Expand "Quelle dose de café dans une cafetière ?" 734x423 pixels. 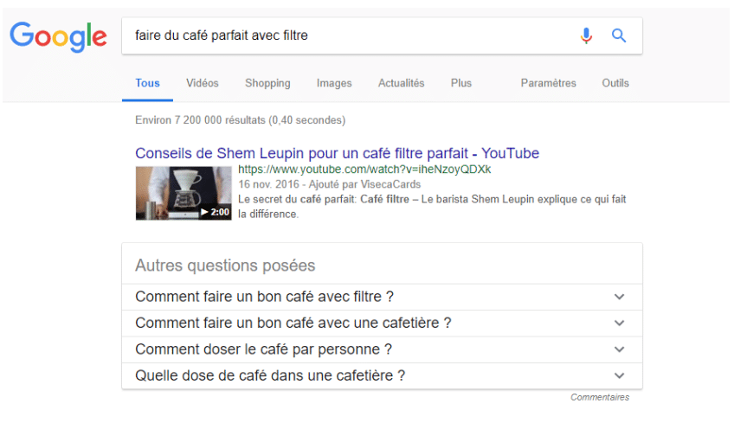tap(619, 375)
